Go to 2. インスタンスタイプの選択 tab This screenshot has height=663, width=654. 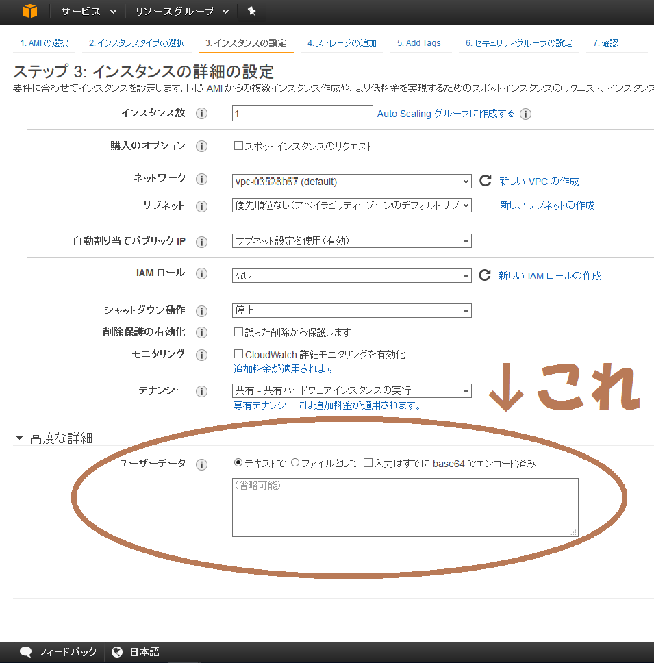[136, 43]
